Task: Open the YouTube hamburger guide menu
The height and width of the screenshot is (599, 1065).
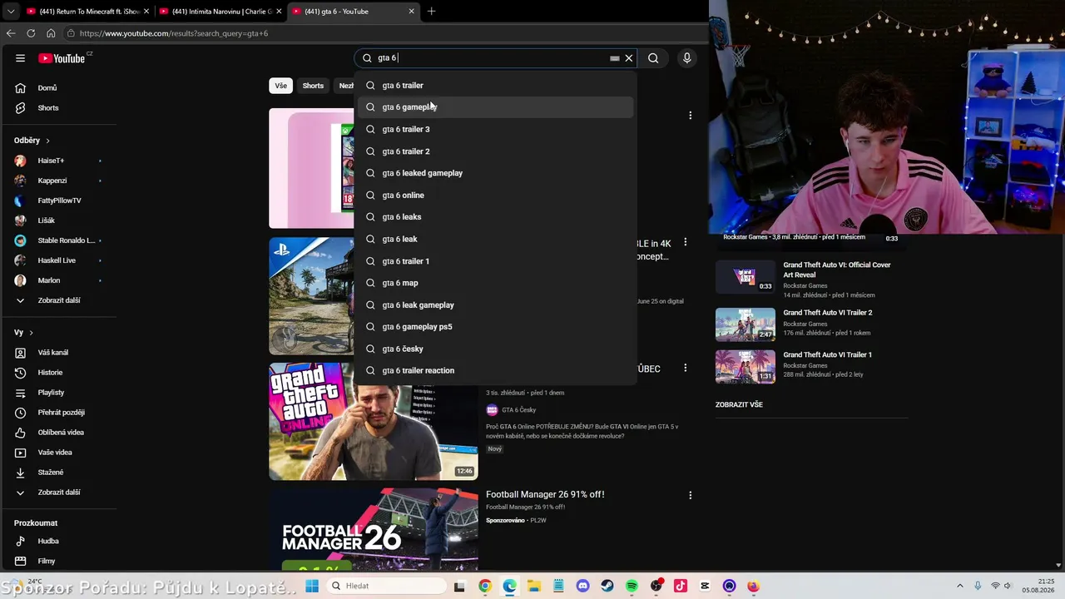Action: point(20,58)
